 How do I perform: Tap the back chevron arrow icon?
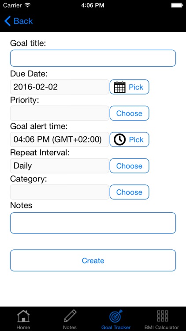point(7,21)
